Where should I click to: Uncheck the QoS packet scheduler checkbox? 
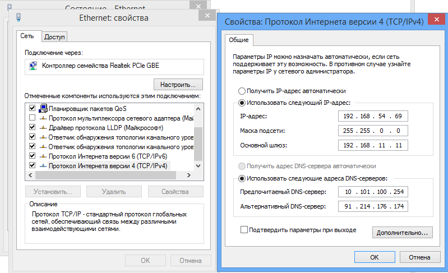point(32,108)
